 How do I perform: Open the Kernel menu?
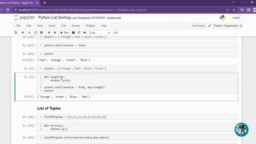76,26
